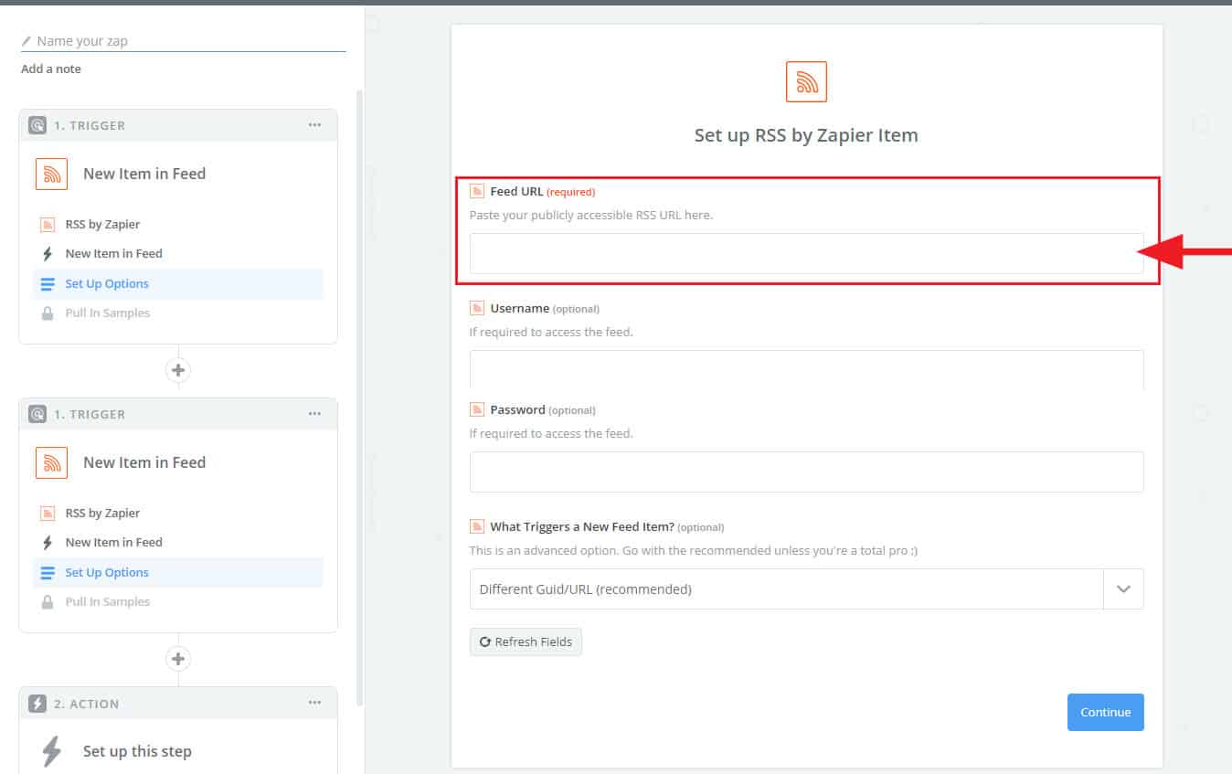Select Set Up Options in the first trigger card
Image resolution: width=1232 pixels, height=774 pixels.
tap(178, 284)
